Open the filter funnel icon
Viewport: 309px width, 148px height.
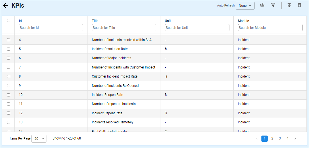tap(273, 5)
